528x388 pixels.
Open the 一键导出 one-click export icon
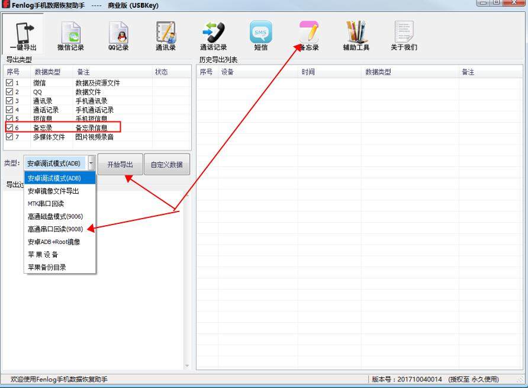(x=23, y=36)
